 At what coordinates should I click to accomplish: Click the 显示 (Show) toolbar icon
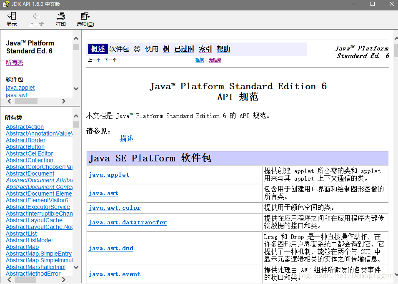(12, 19)
